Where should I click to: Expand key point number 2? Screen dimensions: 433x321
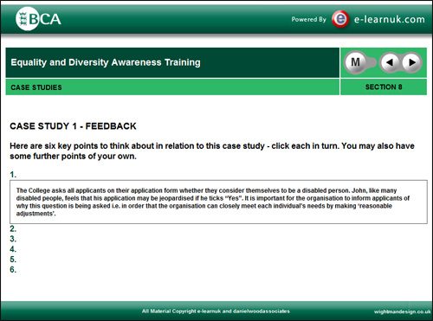(x=13, y=228)
